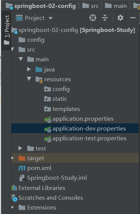Collapse the src folder arrow
This screenshot has height=214, width=140.
point(12,49)
